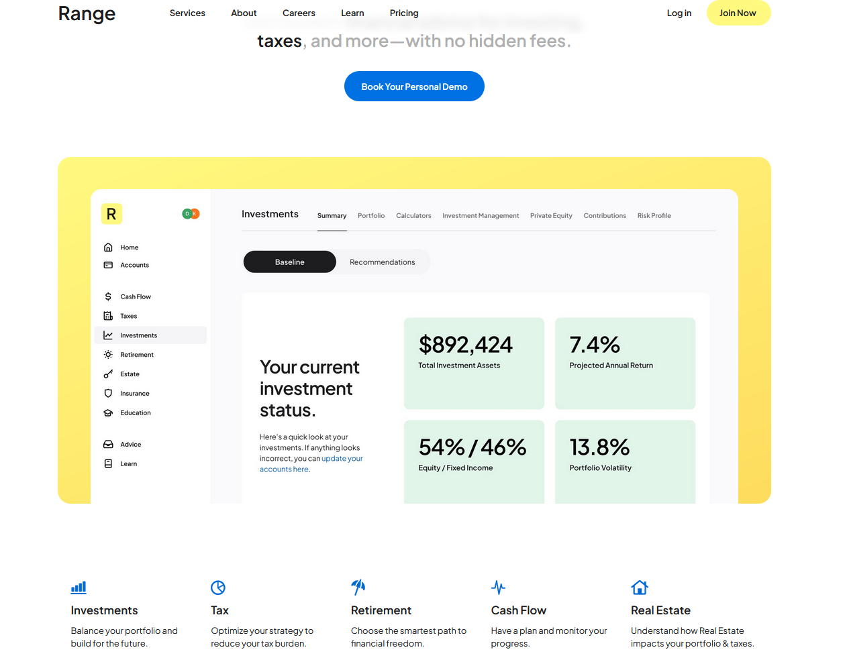
Task: Click the 54% / 46% Equity card
Action: point(474,462)
